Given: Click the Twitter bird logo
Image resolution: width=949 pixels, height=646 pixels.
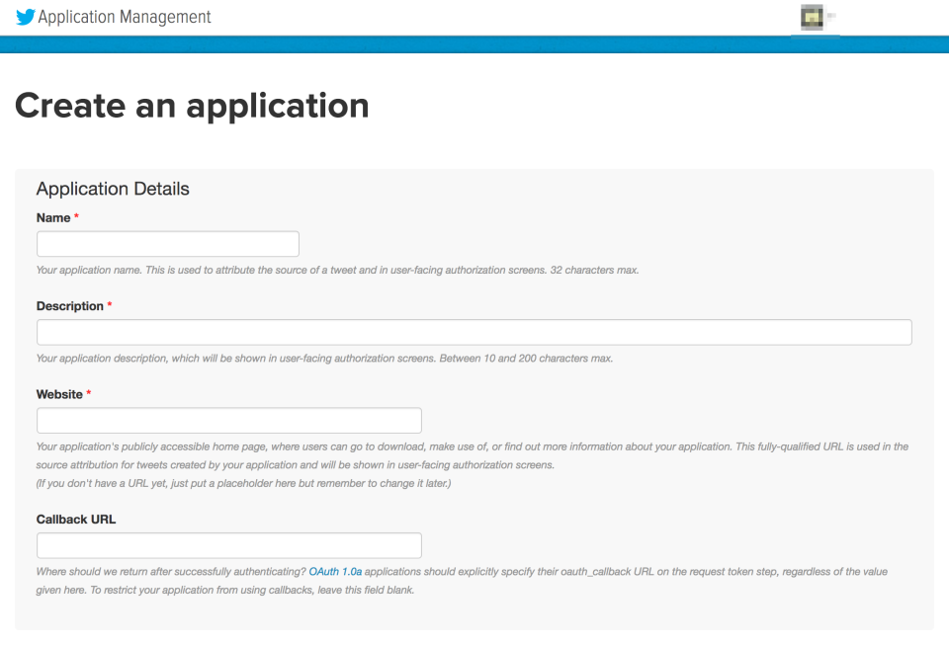Looking at the screenshot, I should [x=25, y=17].
